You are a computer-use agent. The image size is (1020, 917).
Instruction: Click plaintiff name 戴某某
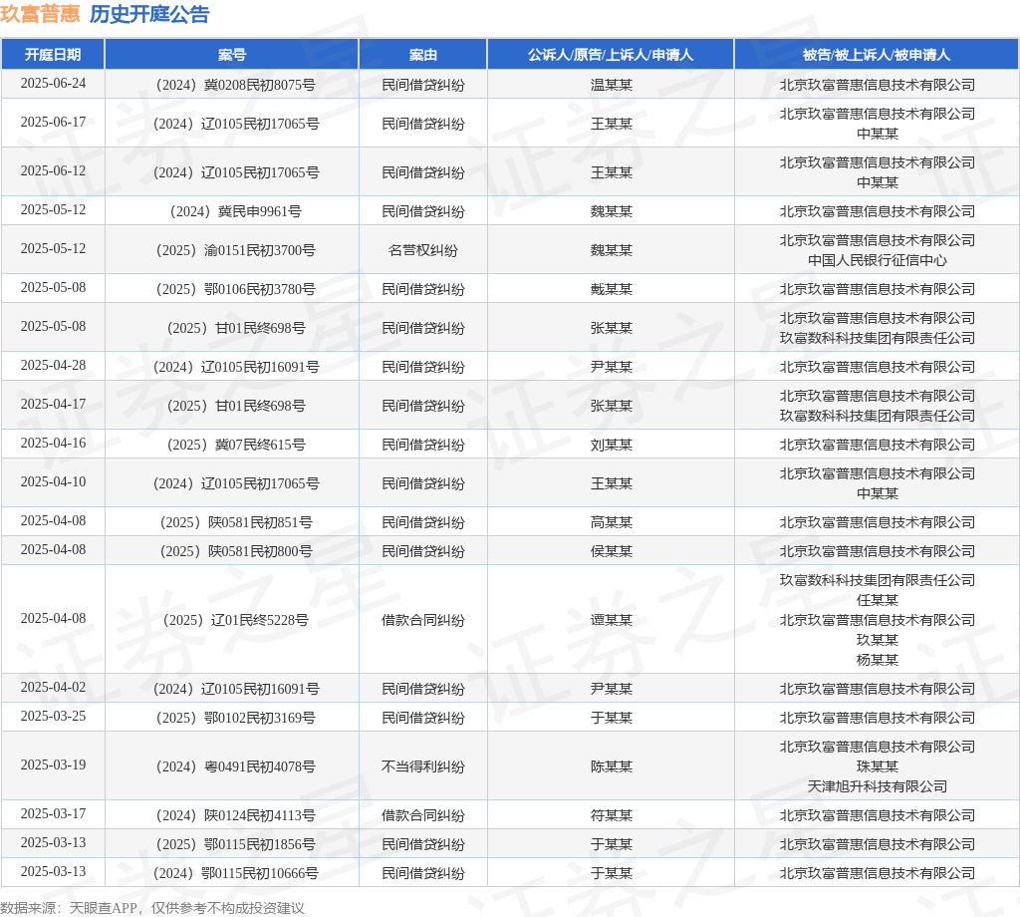tap(611, 290)
